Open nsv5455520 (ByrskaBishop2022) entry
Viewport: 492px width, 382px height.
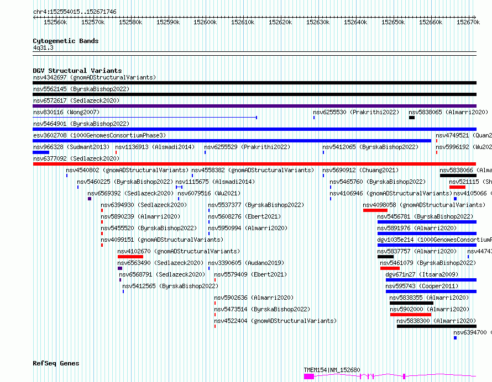tap(149, 228)
